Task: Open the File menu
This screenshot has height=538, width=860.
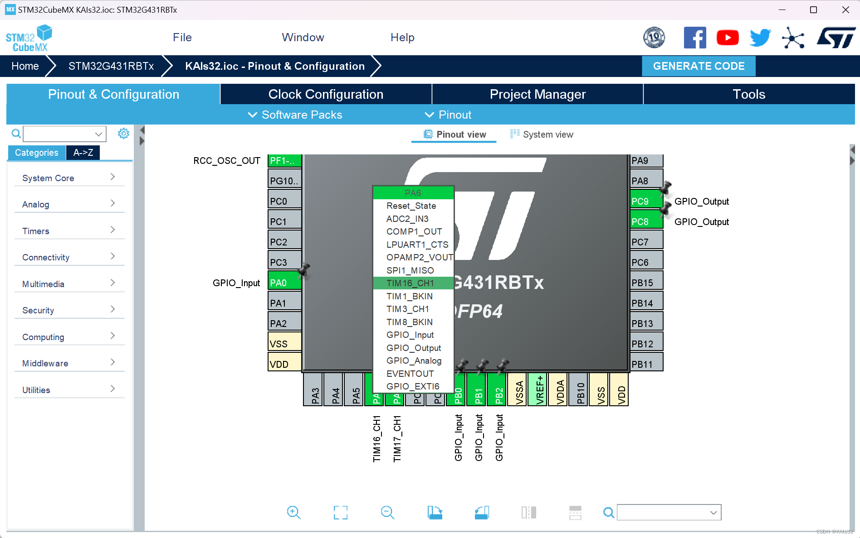Action: pyautogui.click(x=182, y=38)
